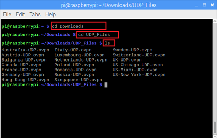
Task: Click Switzerland-UDP.ovpn file name
Action: [139, 55]
